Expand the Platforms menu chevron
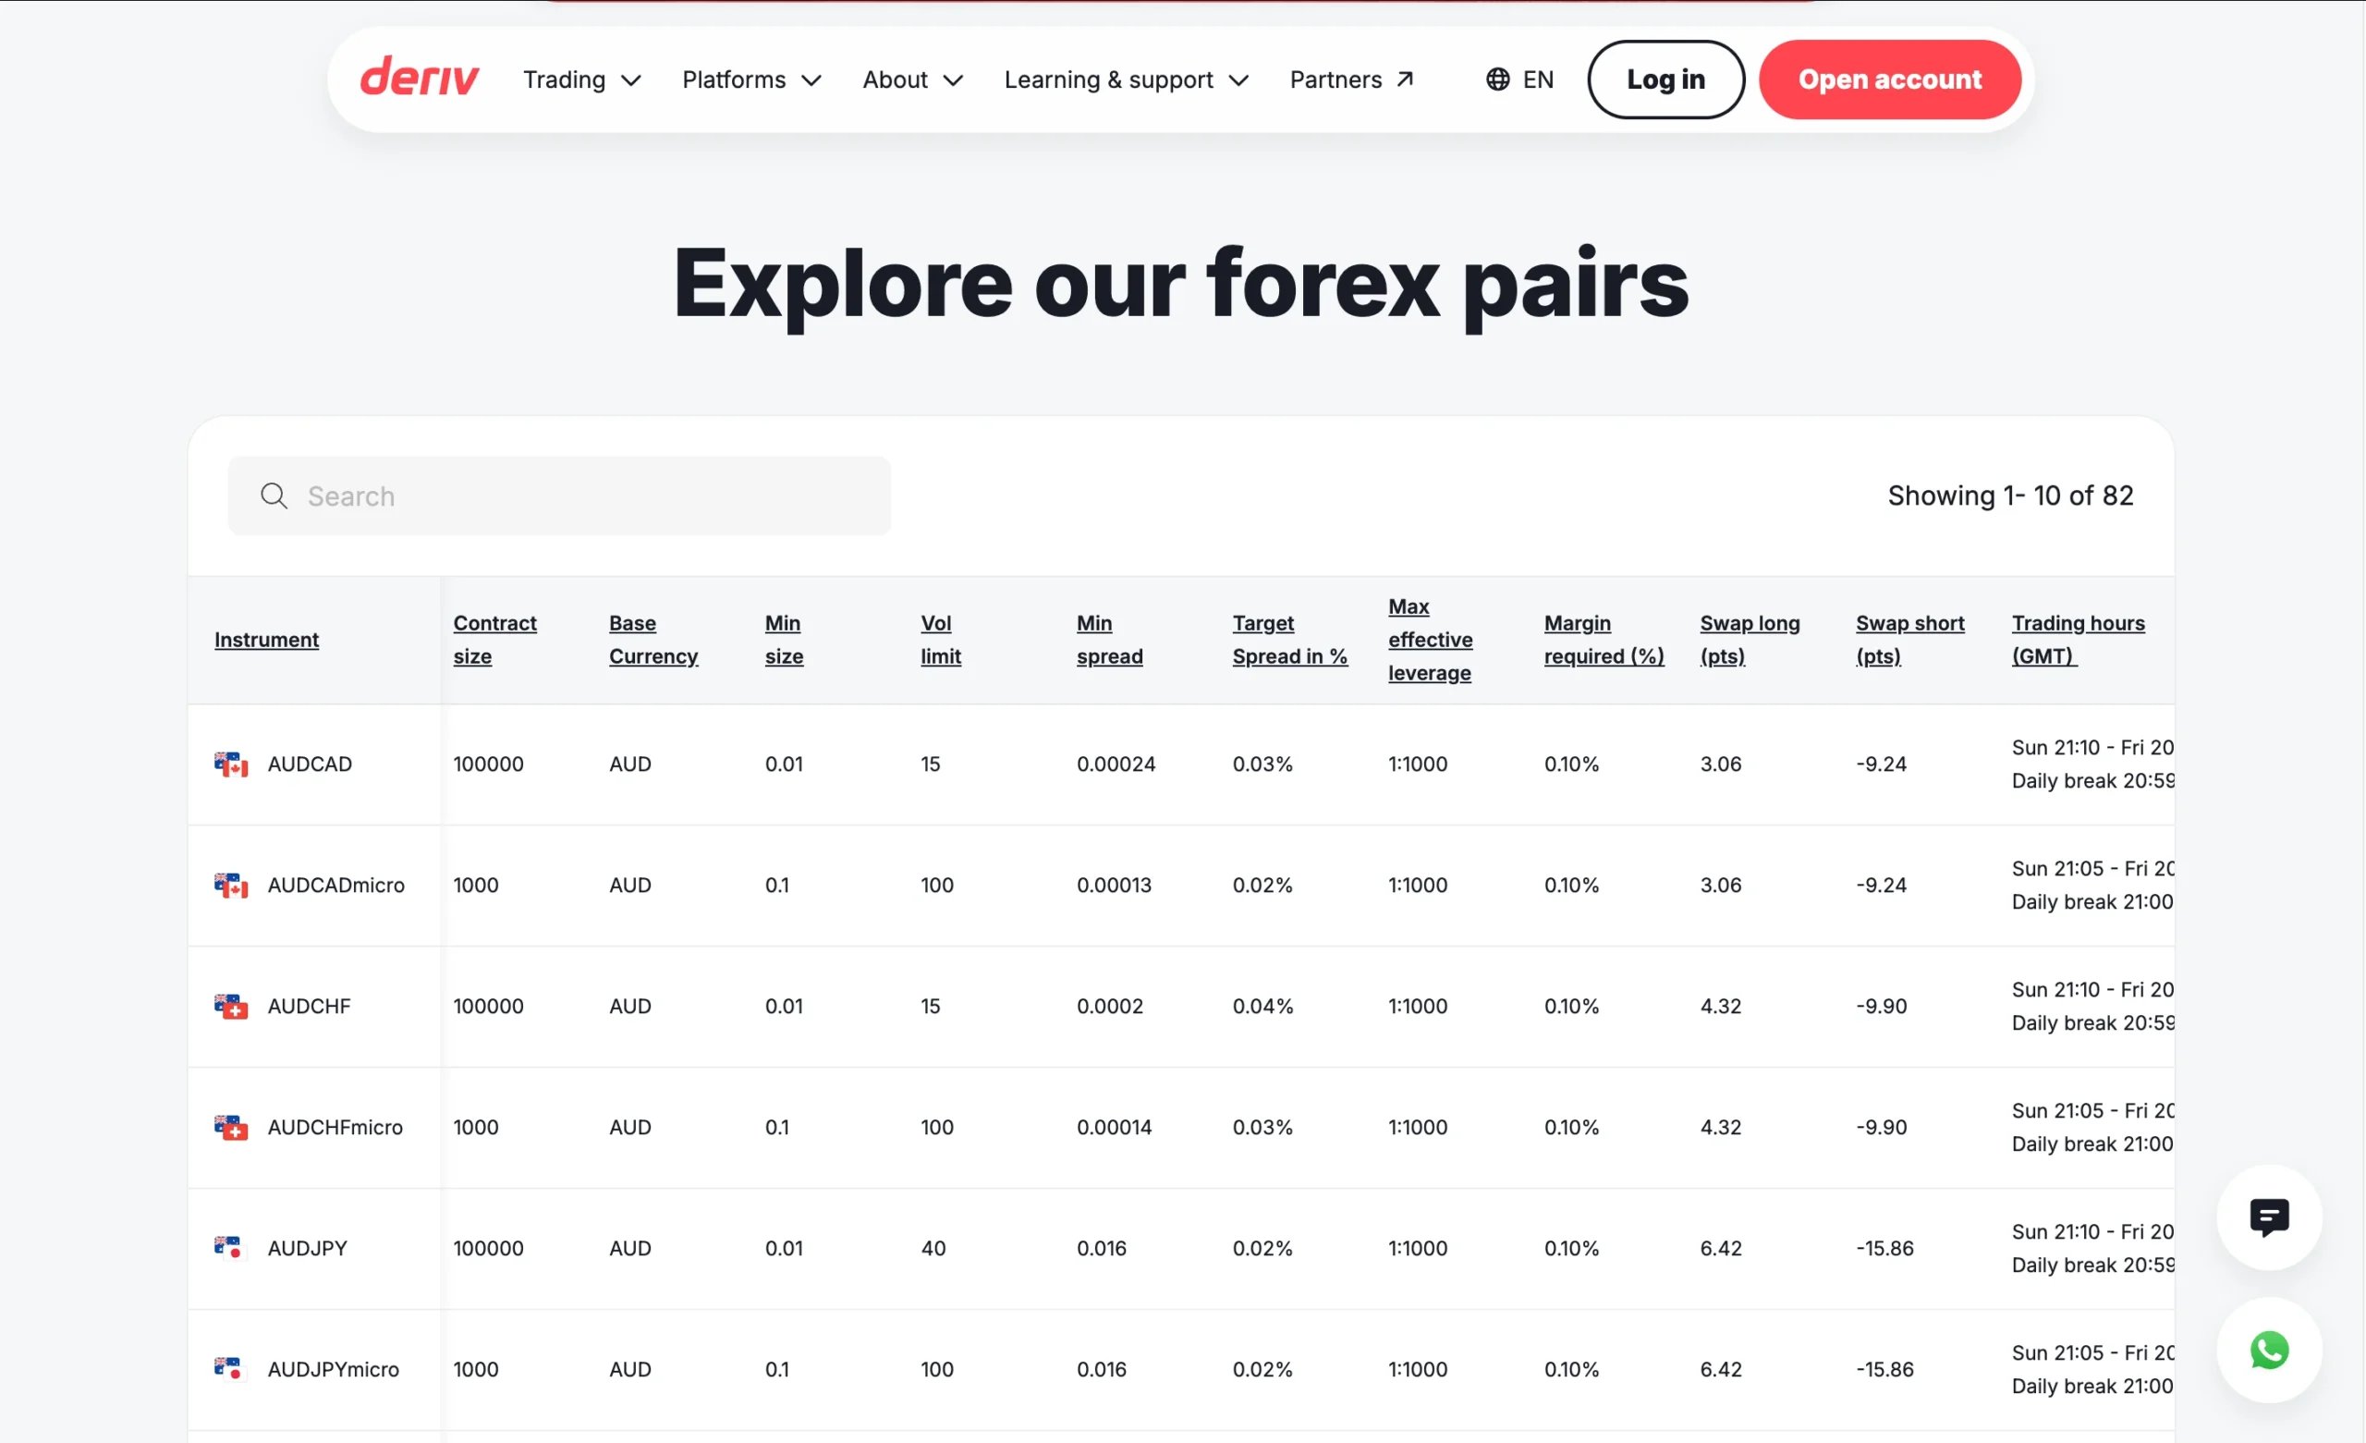This screenshot has width=2366, height=1443. (x=811, y=80)
